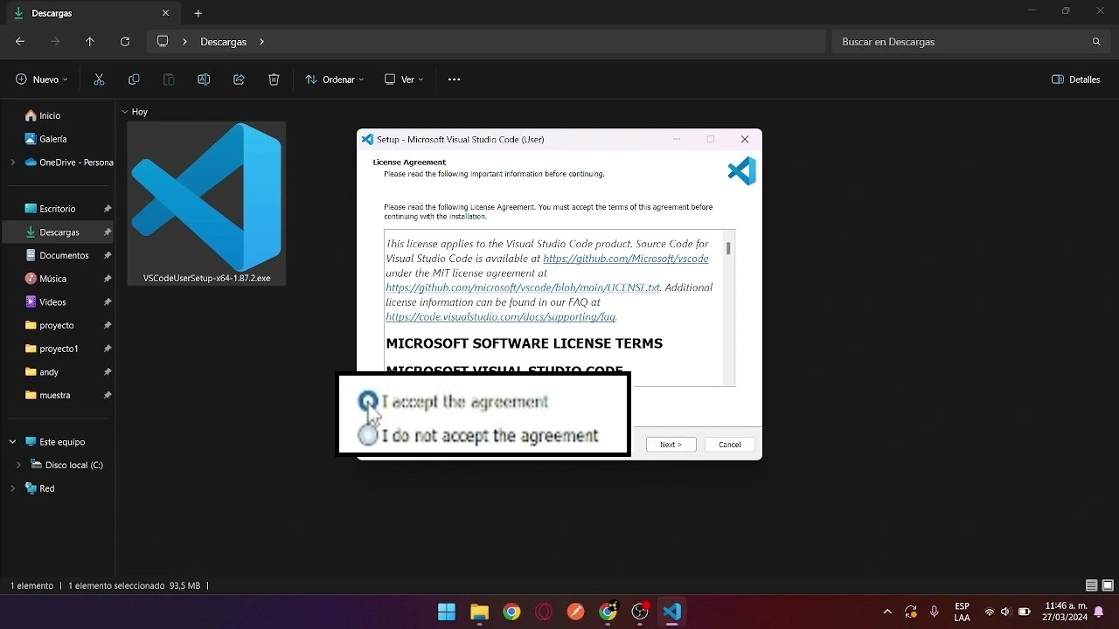Click the microphone tray icon
This screenshot has height=629, width=1119.
click(935, 612)
